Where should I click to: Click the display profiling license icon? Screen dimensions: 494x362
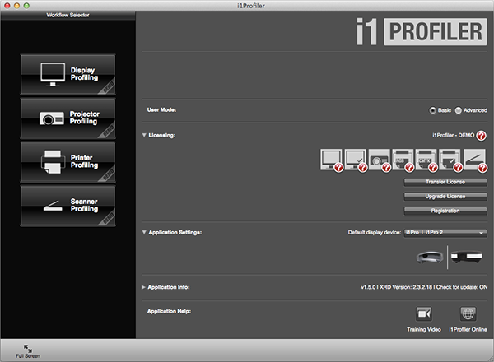[331, 160]
